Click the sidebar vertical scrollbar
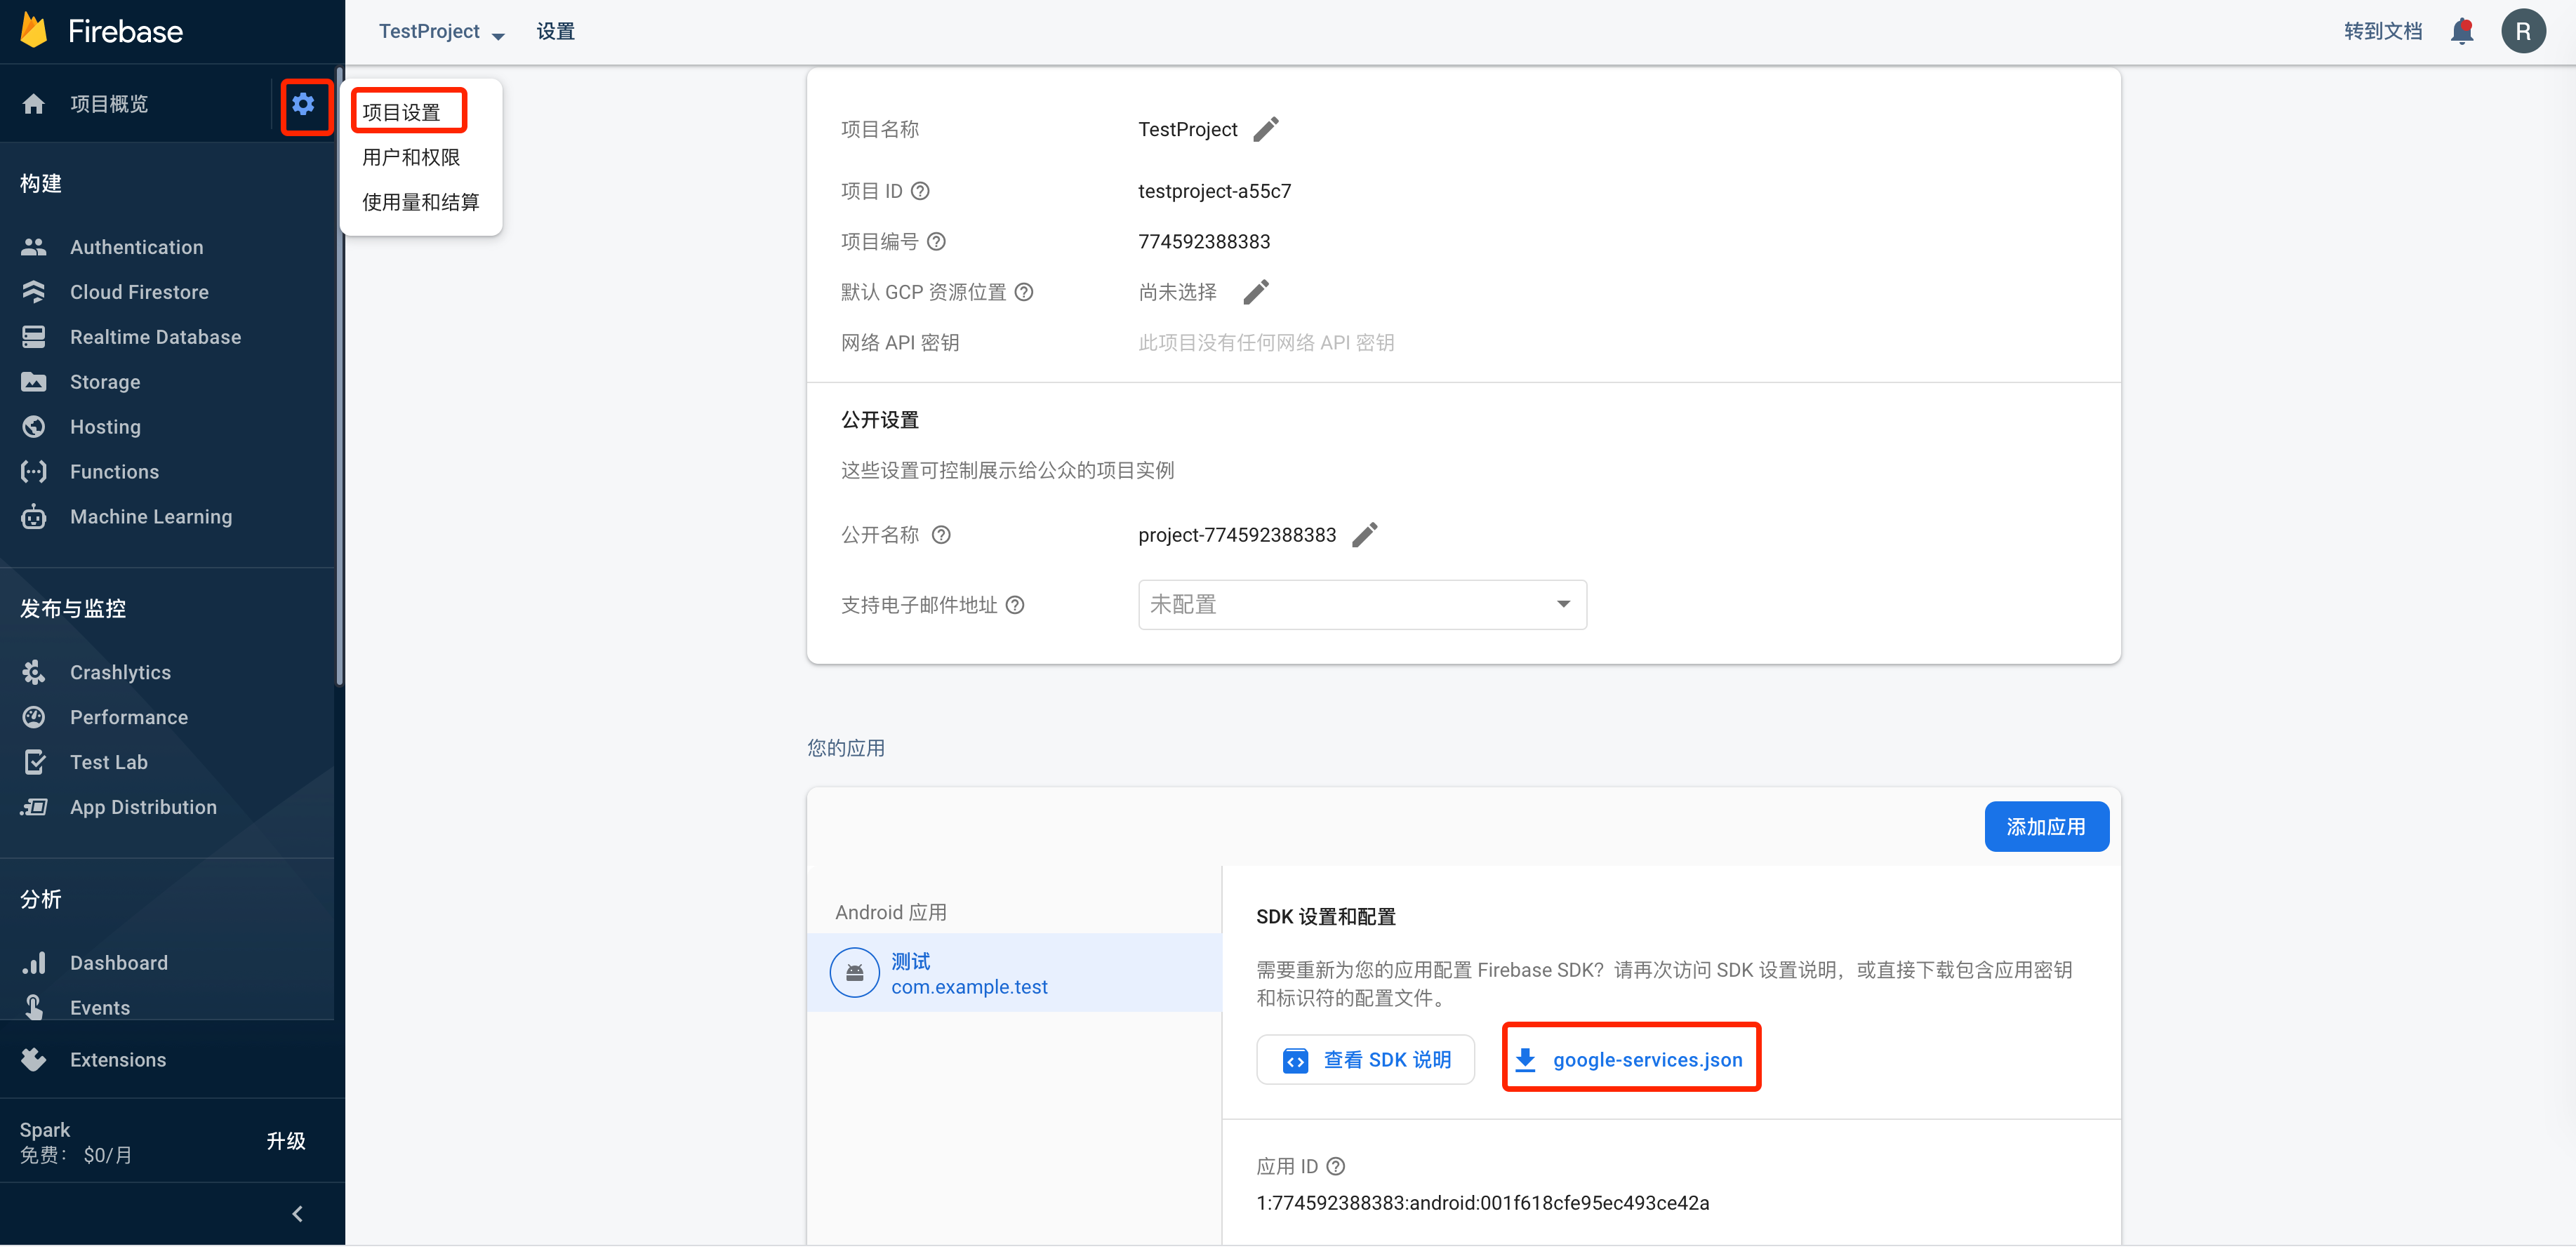Viewport: 2576px width, 1249px height. (340, 376)
